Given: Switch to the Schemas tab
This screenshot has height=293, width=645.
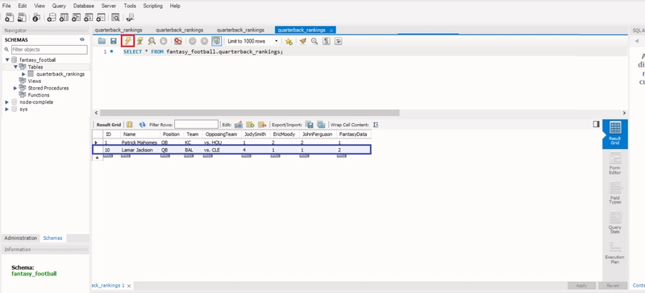Looking at the screenshot, I should pyautogui.click(x=52, y=238).
